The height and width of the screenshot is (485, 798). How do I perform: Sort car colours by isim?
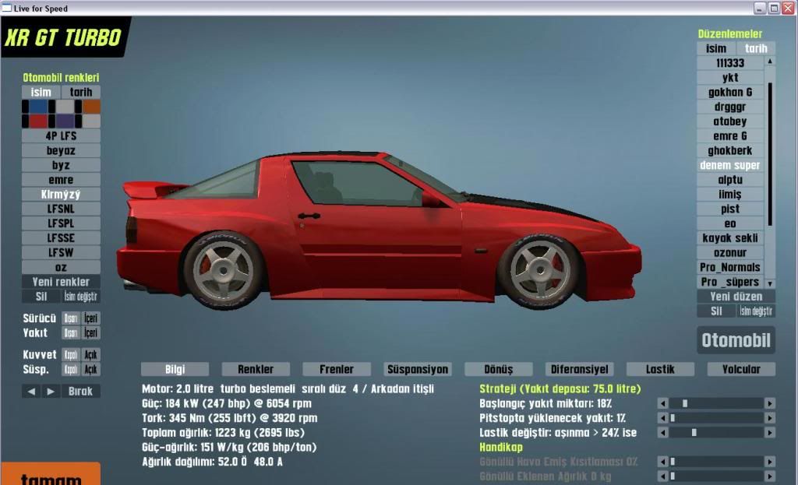click(41, 92)
